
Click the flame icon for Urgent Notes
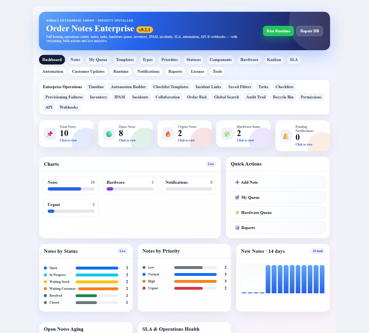click(168, 134)
